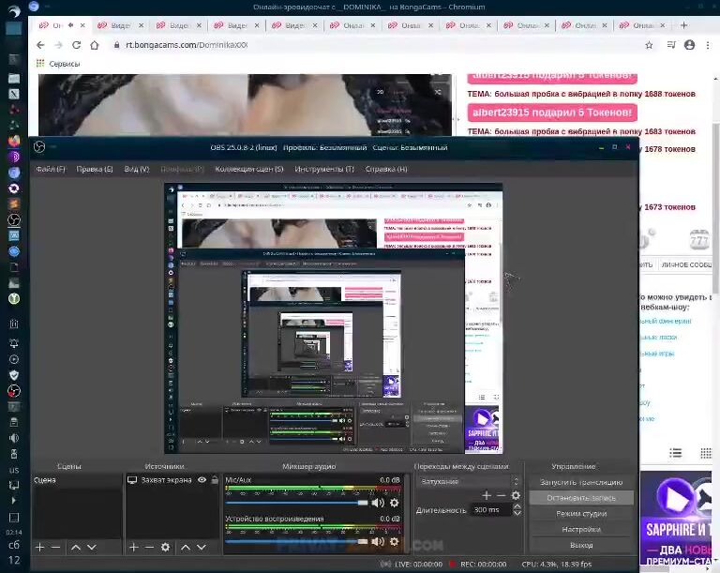This screenshot has height=573, width=720.
Task: Mute the Mic/Aux speaker icon
Action: 377,503
